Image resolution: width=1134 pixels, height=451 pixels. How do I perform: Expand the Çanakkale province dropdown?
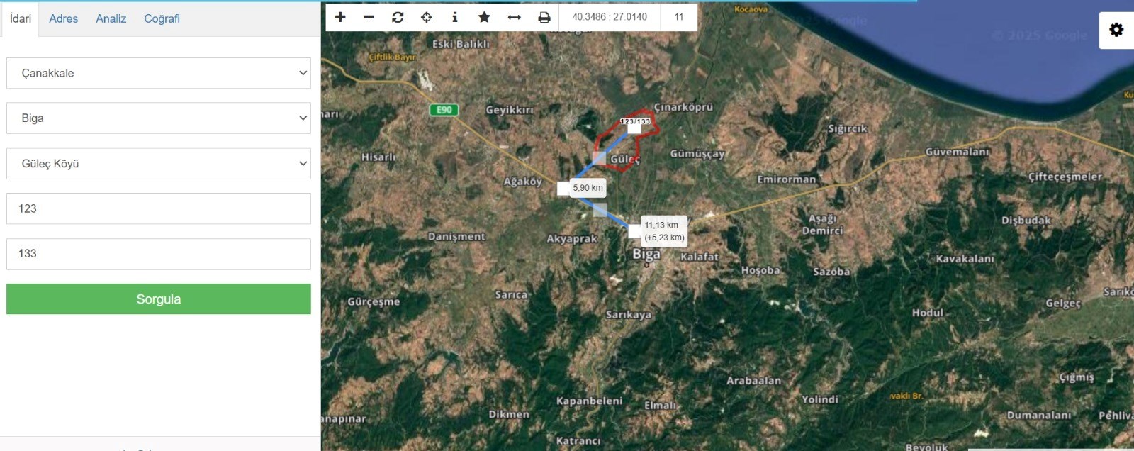159,73
